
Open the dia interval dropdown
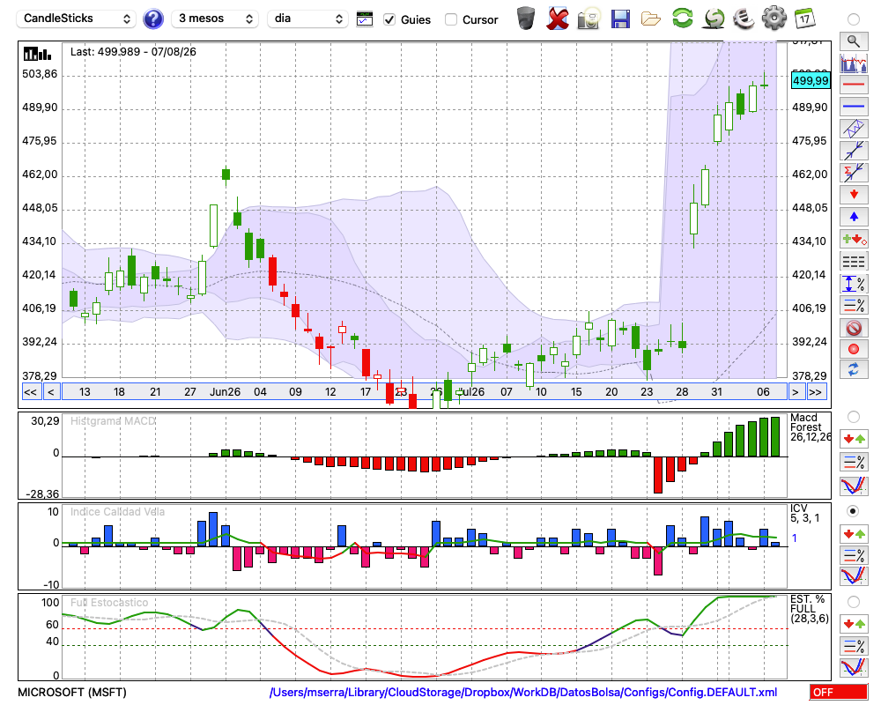[x=307, y=19]
